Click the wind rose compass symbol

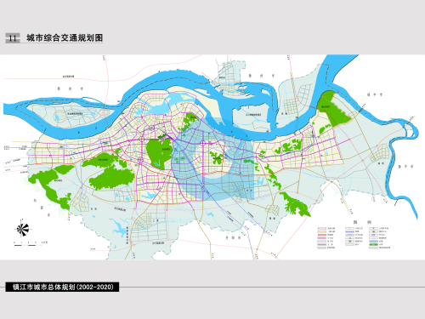pyautogui.click(x=22, y=229)
